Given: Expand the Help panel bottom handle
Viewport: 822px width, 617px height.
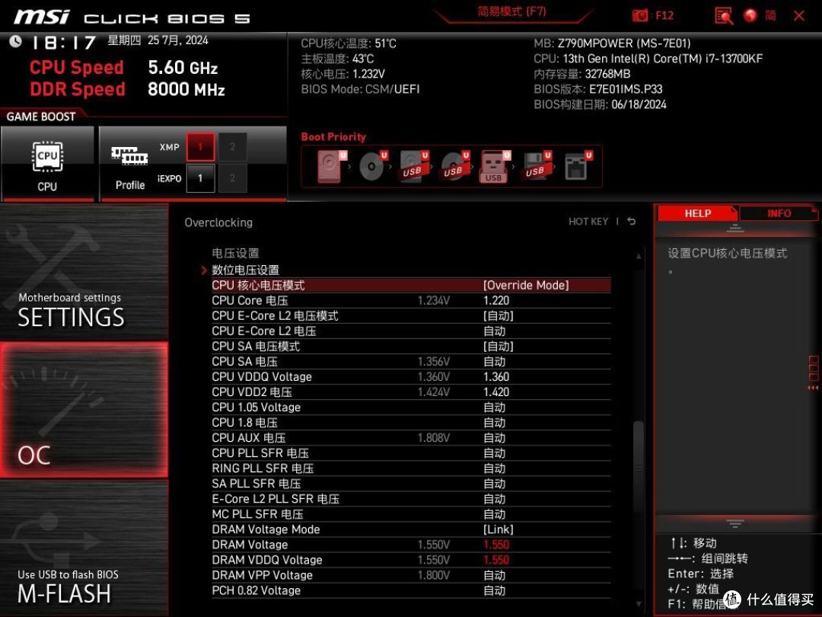Looking at the screenshot, I should 735,523.
